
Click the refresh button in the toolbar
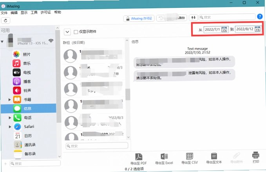point(5,20)
